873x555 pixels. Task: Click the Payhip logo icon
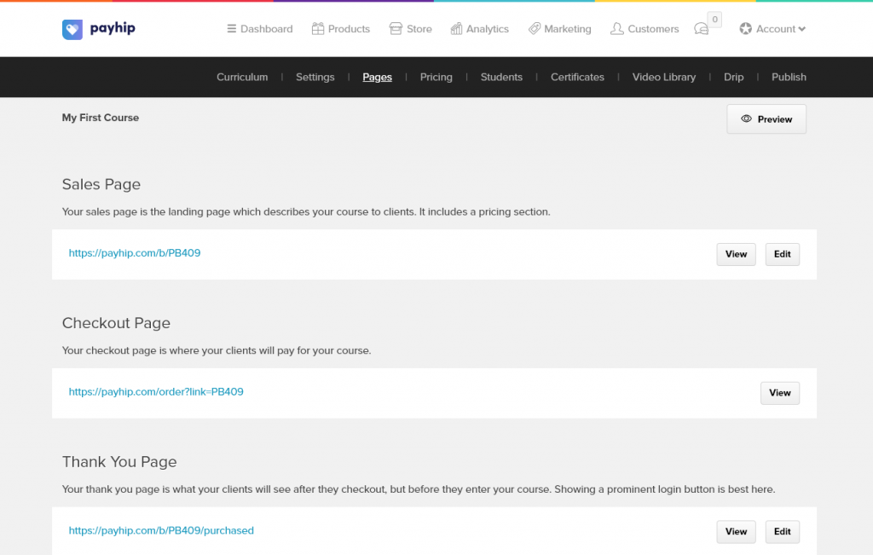point(72,29)
